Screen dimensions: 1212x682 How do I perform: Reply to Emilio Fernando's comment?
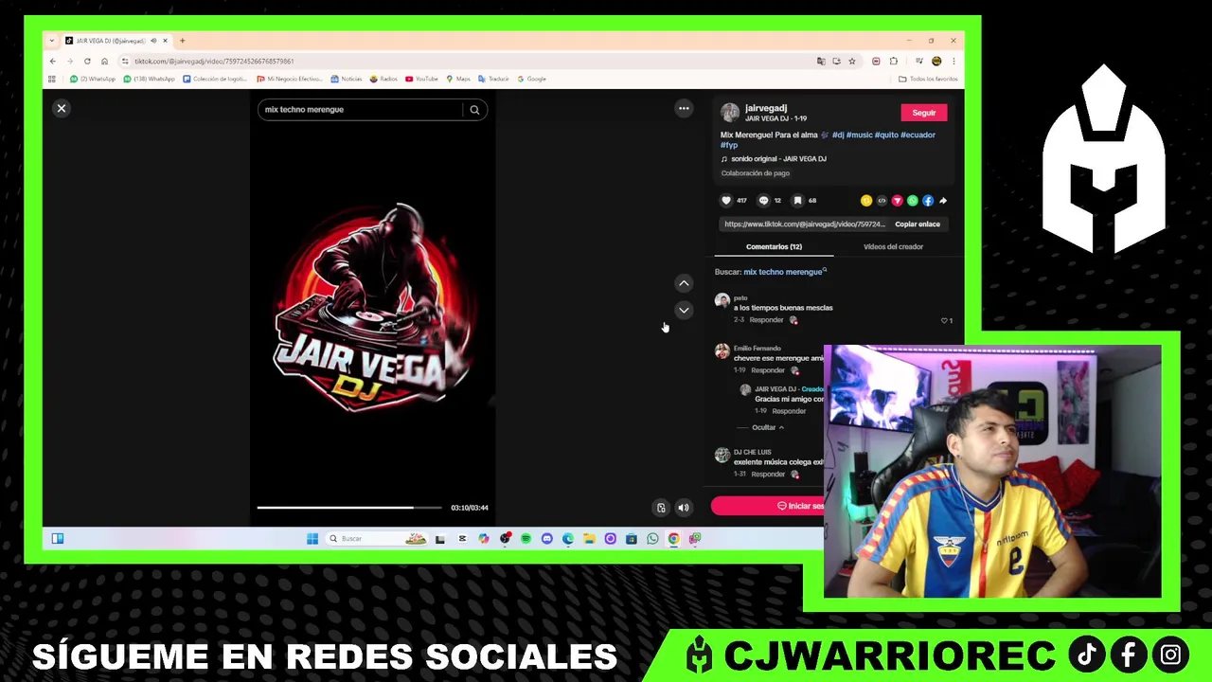tap(768, 370)
